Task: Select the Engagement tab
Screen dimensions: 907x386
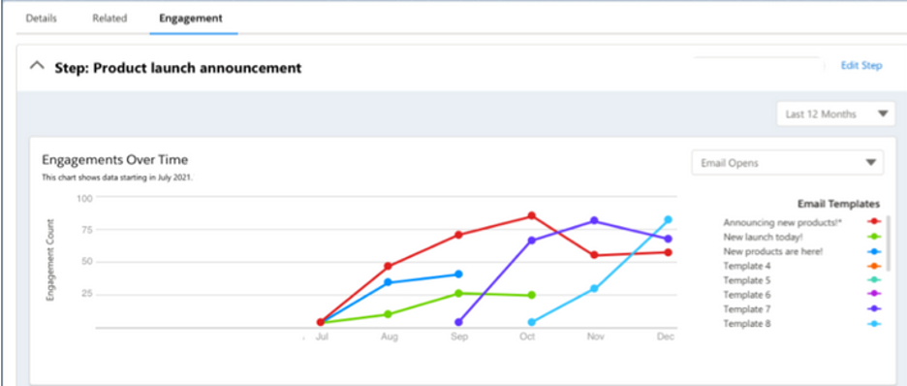Action: click(191, 18)
